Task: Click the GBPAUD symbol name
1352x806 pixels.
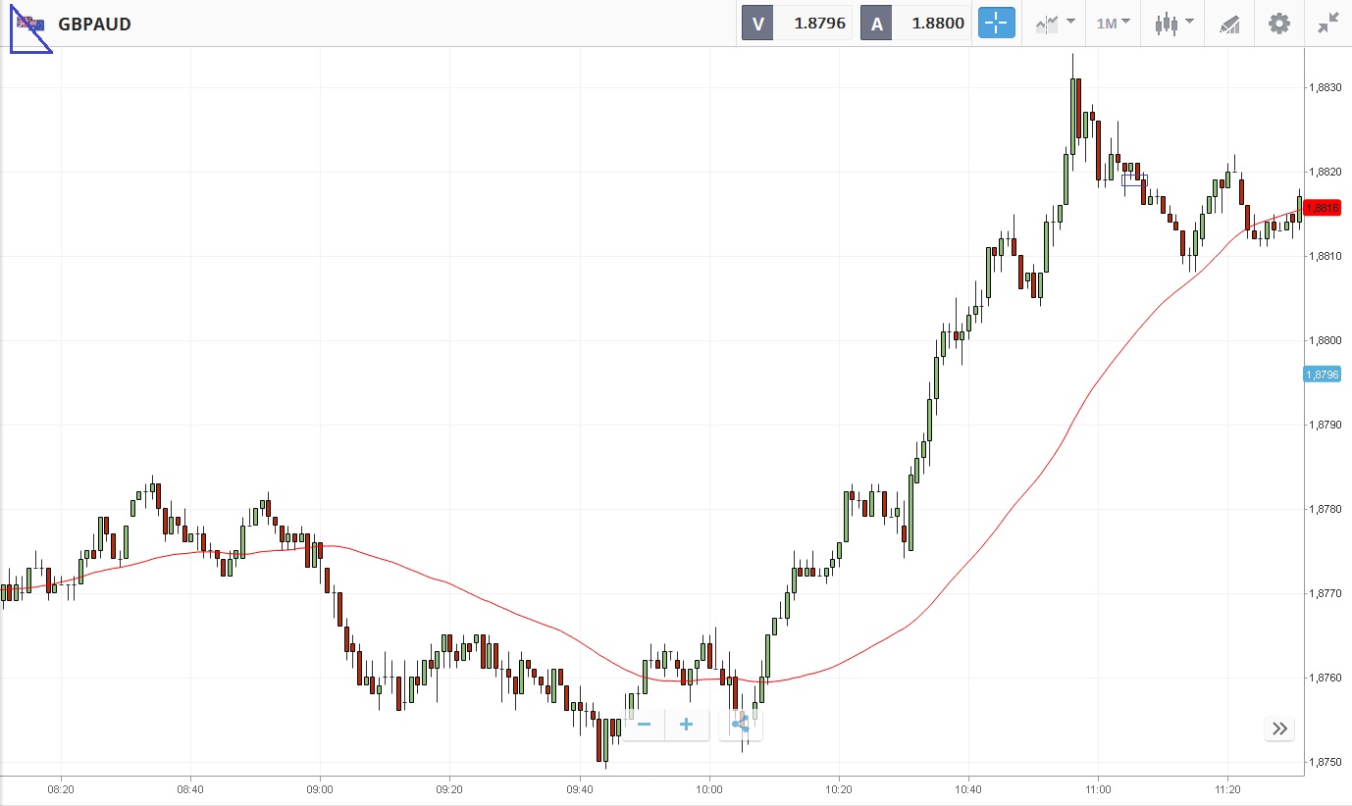Action: (95, 24)
